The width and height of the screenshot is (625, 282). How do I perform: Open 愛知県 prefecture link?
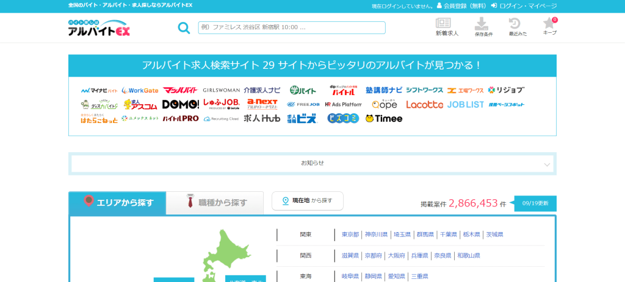point(397,277)
